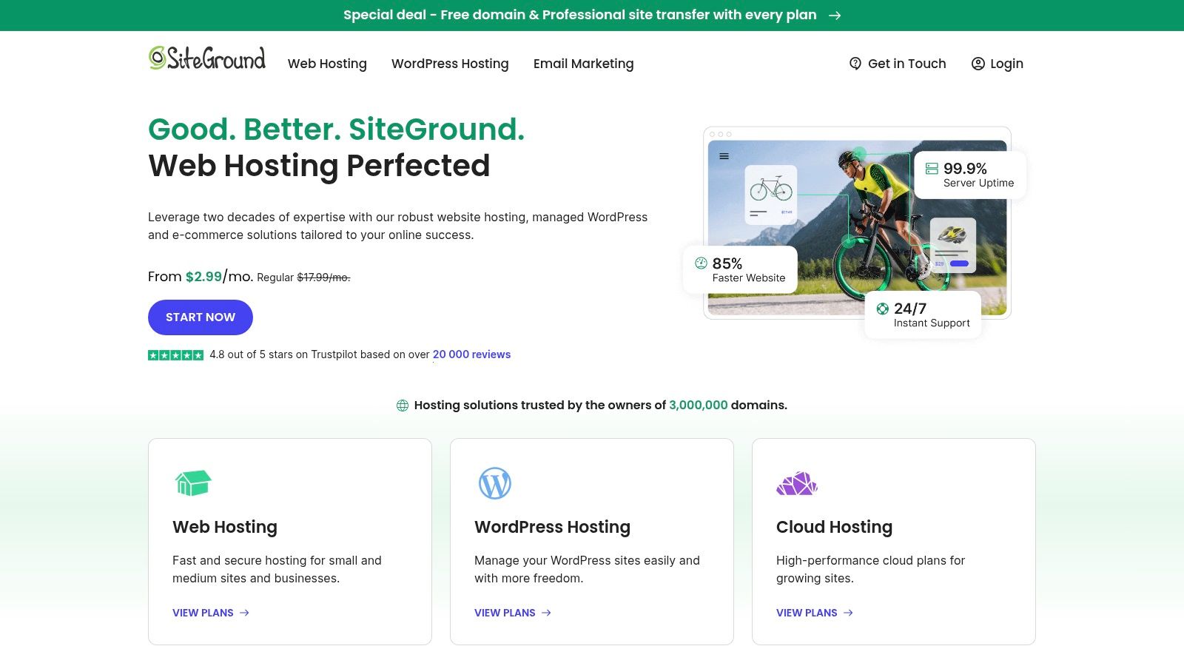Click the 3,000,000 domains figure
Screen dimensions: 1184x666
pyautogui.click(x=699, y=406)
